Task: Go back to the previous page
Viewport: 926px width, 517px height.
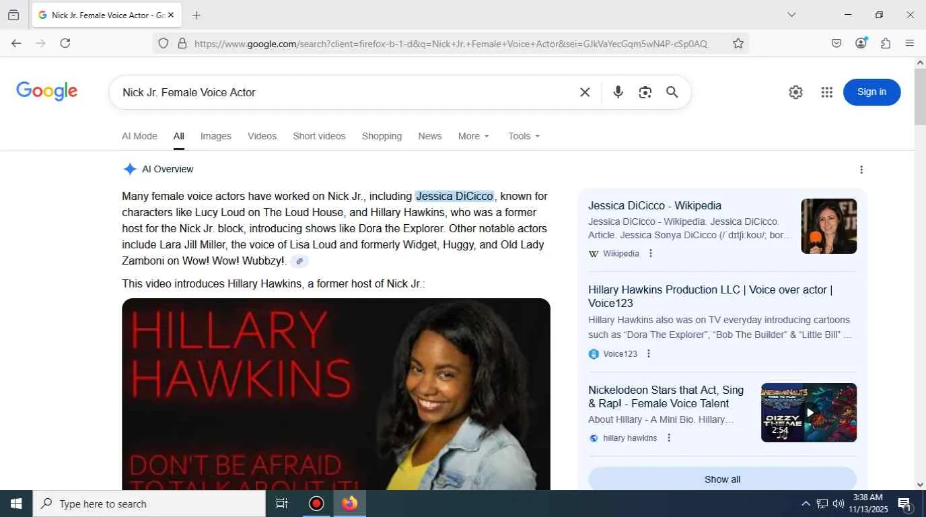Action: pos(16,43)
